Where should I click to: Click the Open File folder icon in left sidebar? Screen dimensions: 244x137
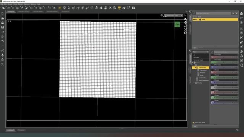pos(3,18)
